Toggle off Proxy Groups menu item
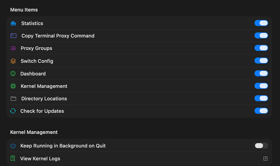280x166 pixels. (261, 48)
